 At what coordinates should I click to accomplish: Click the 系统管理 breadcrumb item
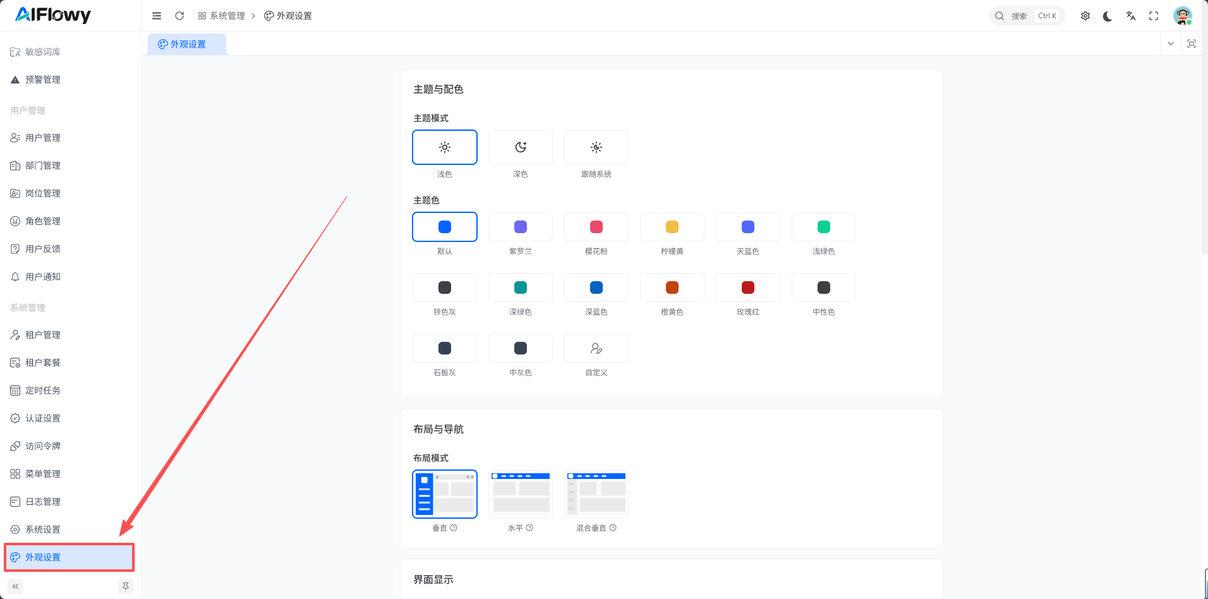222,16
